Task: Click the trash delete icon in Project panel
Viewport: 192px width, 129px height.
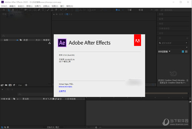Action: pos(26,85)
